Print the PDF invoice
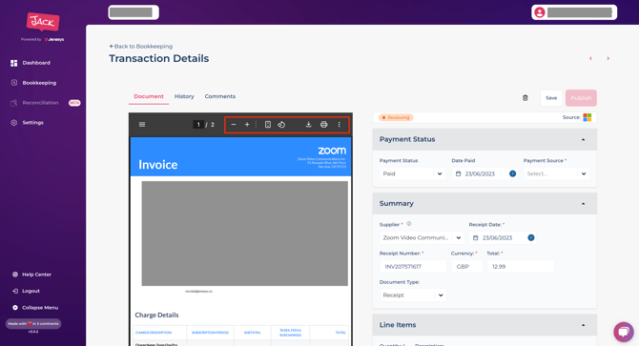The image size is (639, 346). [323, 125]
